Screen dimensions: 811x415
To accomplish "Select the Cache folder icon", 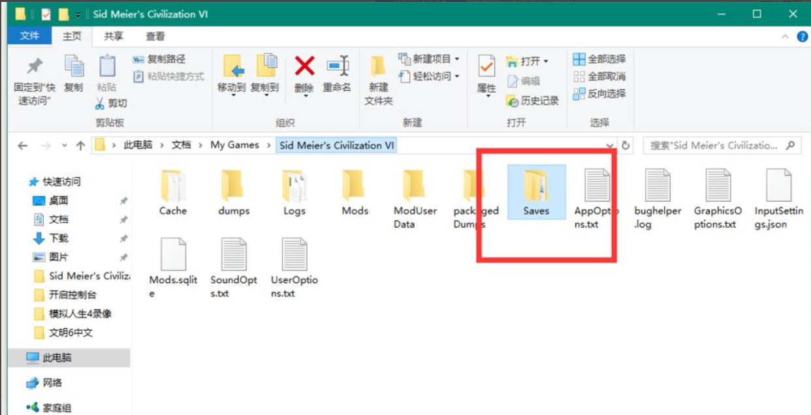I will coord(172,185).
